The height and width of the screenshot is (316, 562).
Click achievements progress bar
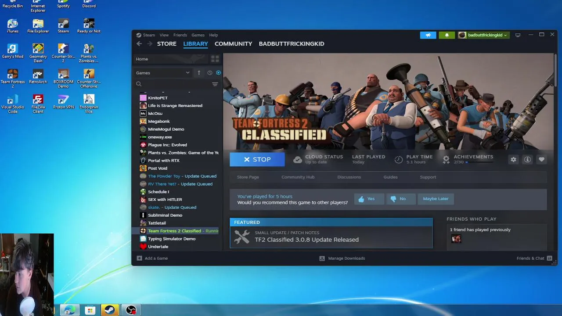479,162
